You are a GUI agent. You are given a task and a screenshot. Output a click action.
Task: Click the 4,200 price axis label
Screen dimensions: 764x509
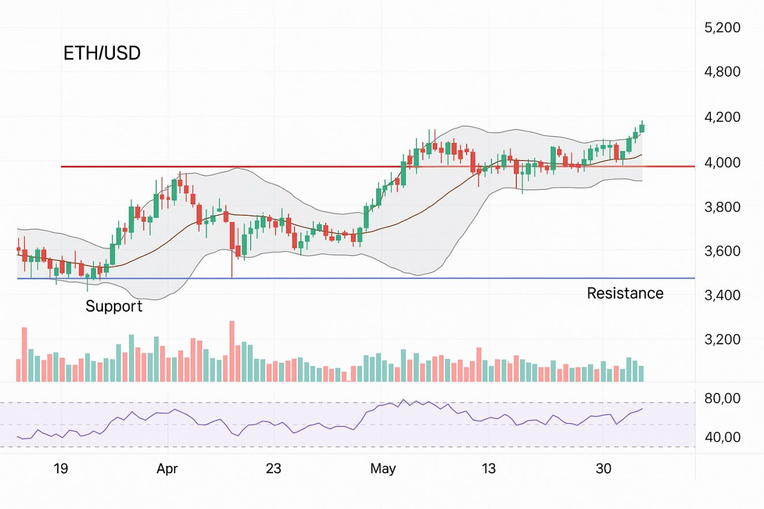click(x=724, y=118)
